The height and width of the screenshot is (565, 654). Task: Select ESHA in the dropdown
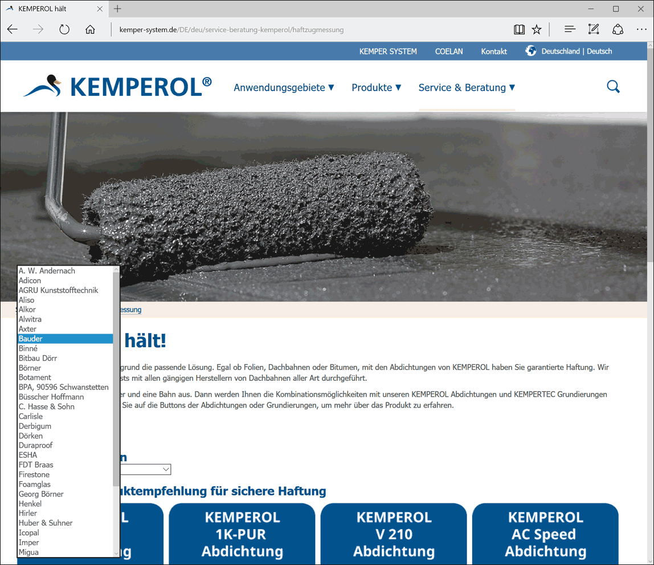coord(66,456)
